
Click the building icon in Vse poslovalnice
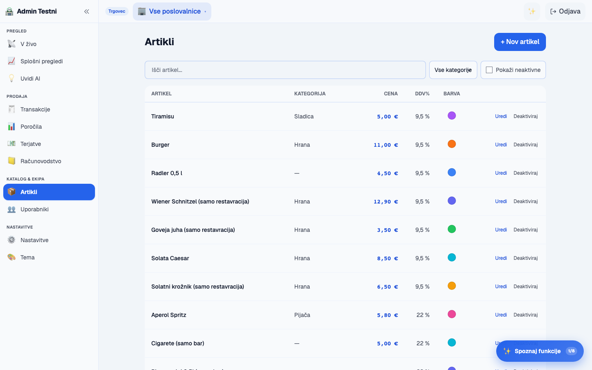point(142,12)
